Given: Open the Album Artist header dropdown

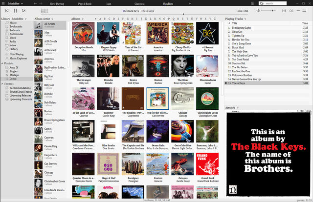Looking at the screenshot, I should (x=44, y=19).
